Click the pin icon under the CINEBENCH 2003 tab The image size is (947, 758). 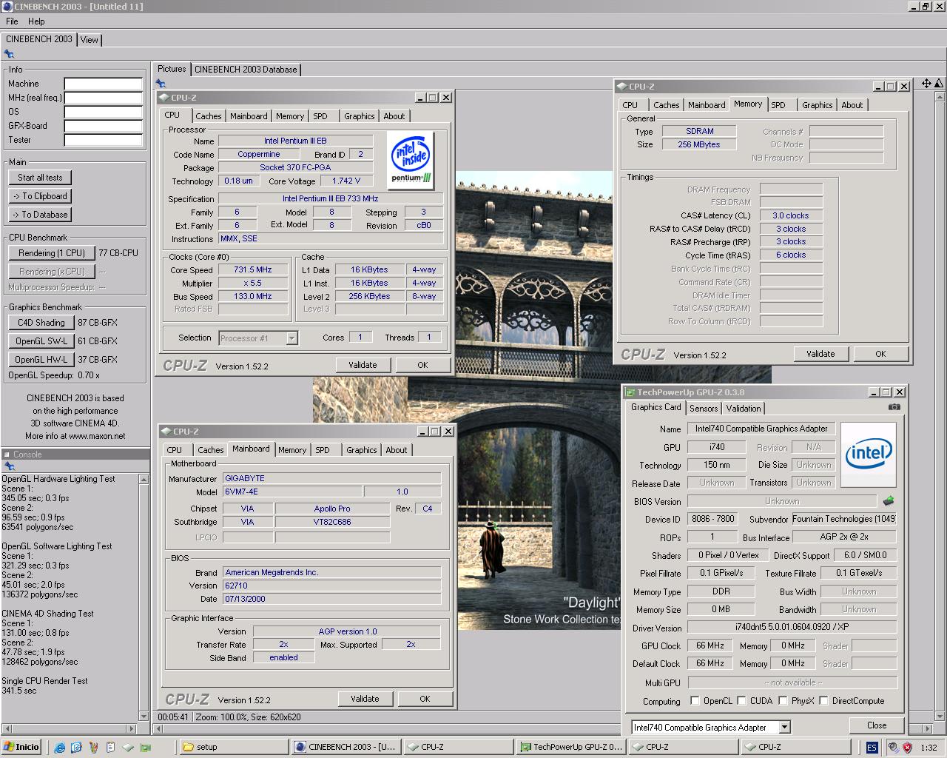9,54
